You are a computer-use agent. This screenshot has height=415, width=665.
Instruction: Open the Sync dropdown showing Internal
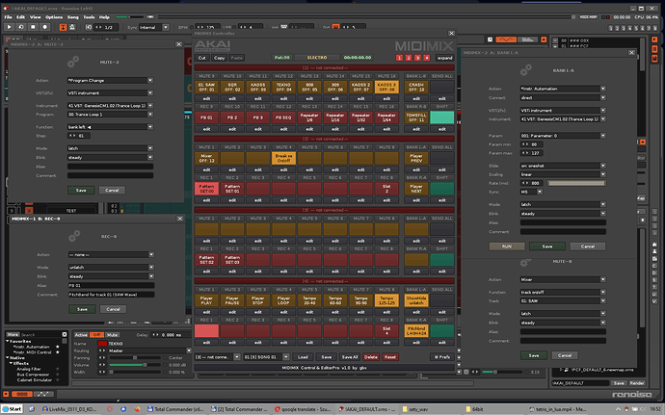pos(154,27)
